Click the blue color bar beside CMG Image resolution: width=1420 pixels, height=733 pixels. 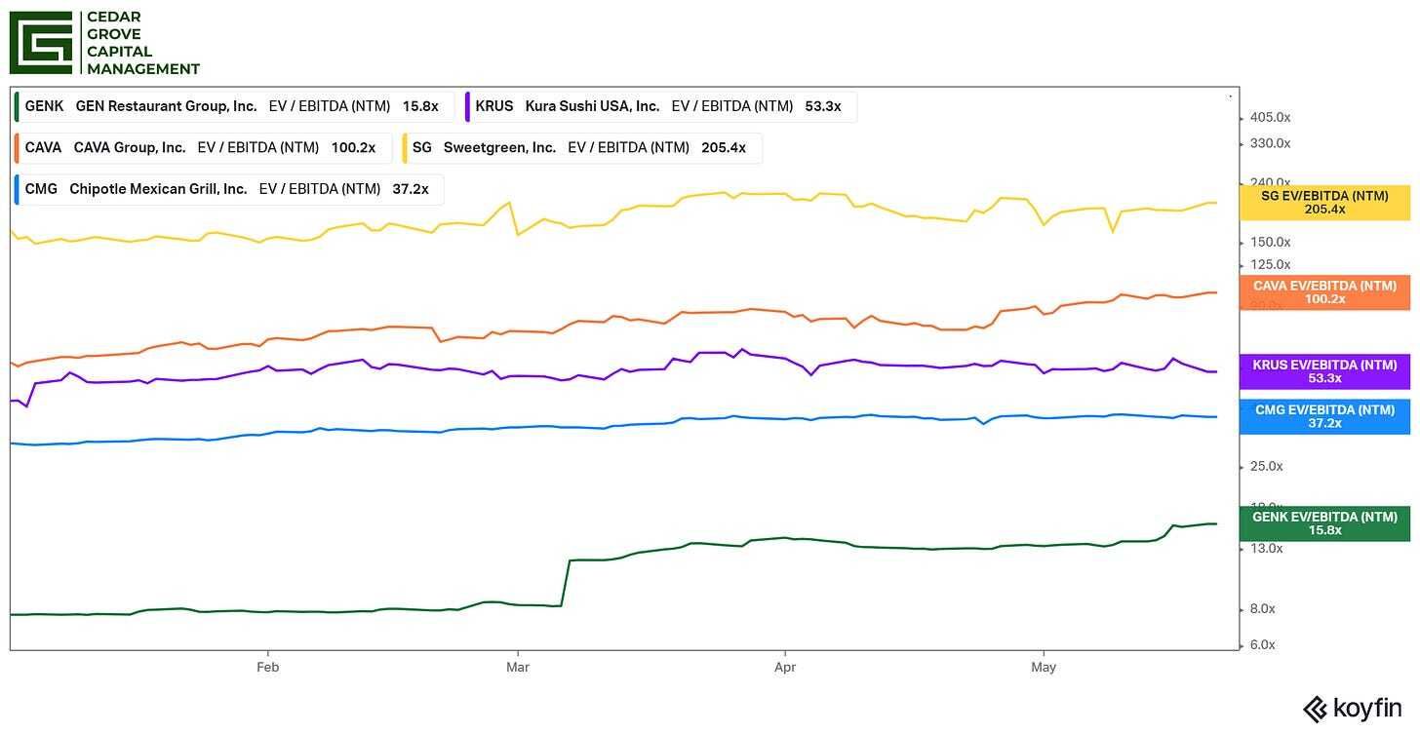pyautogui.click(x=18, y=189)
